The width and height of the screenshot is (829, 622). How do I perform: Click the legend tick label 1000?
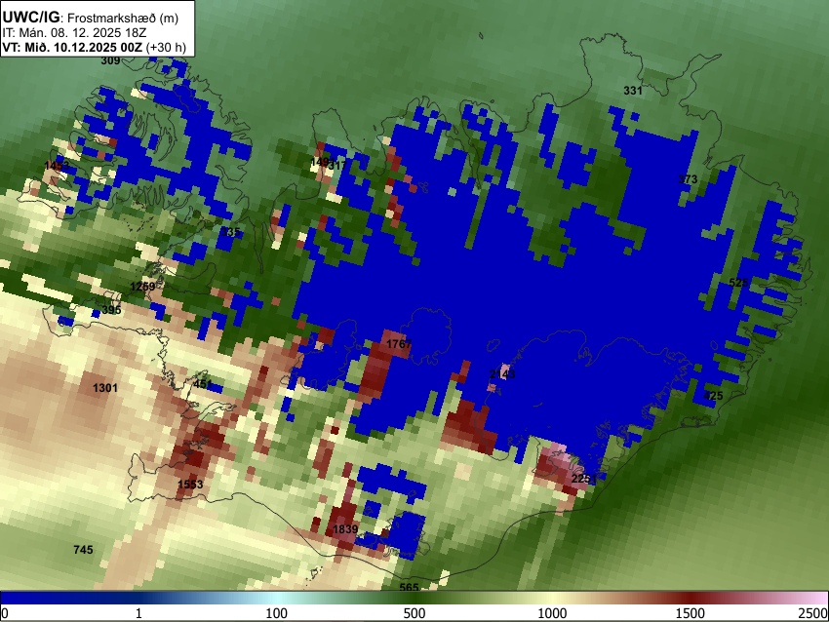coord(552,613)
